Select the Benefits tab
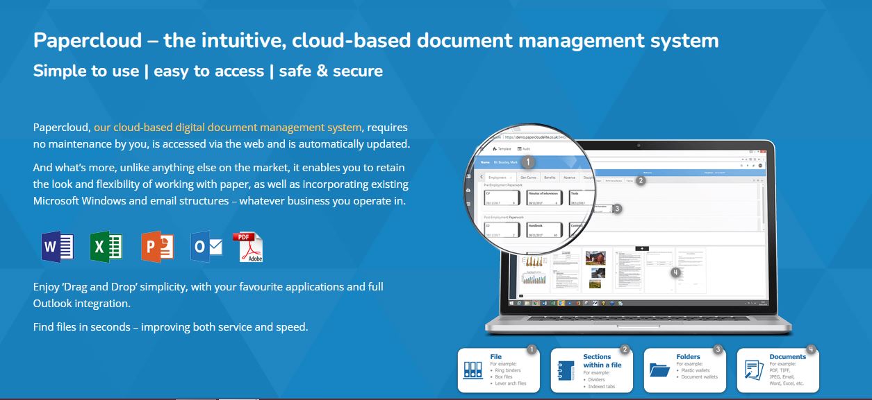Viewport: 872px width, 400px height. coord(550,177)
